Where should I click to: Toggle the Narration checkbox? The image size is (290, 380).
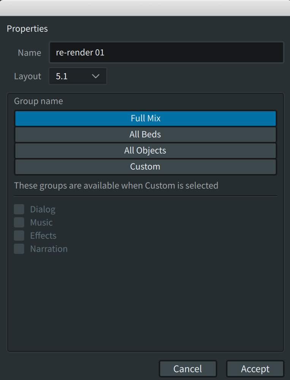point(19,249)
